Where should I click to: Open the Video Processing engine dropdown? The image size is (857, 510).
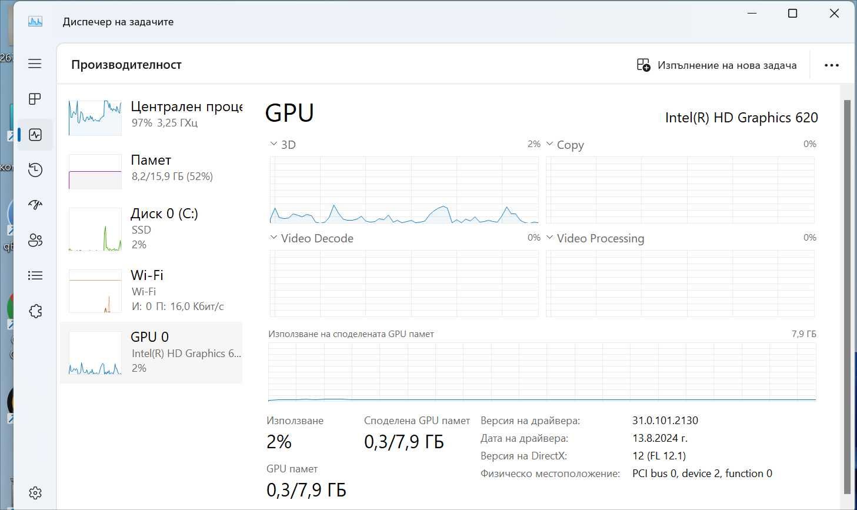tap(595, 238)
